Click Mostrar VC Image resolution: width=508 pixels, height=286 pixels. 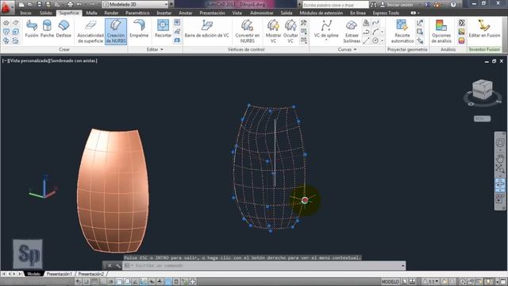[x=273, y=32]
